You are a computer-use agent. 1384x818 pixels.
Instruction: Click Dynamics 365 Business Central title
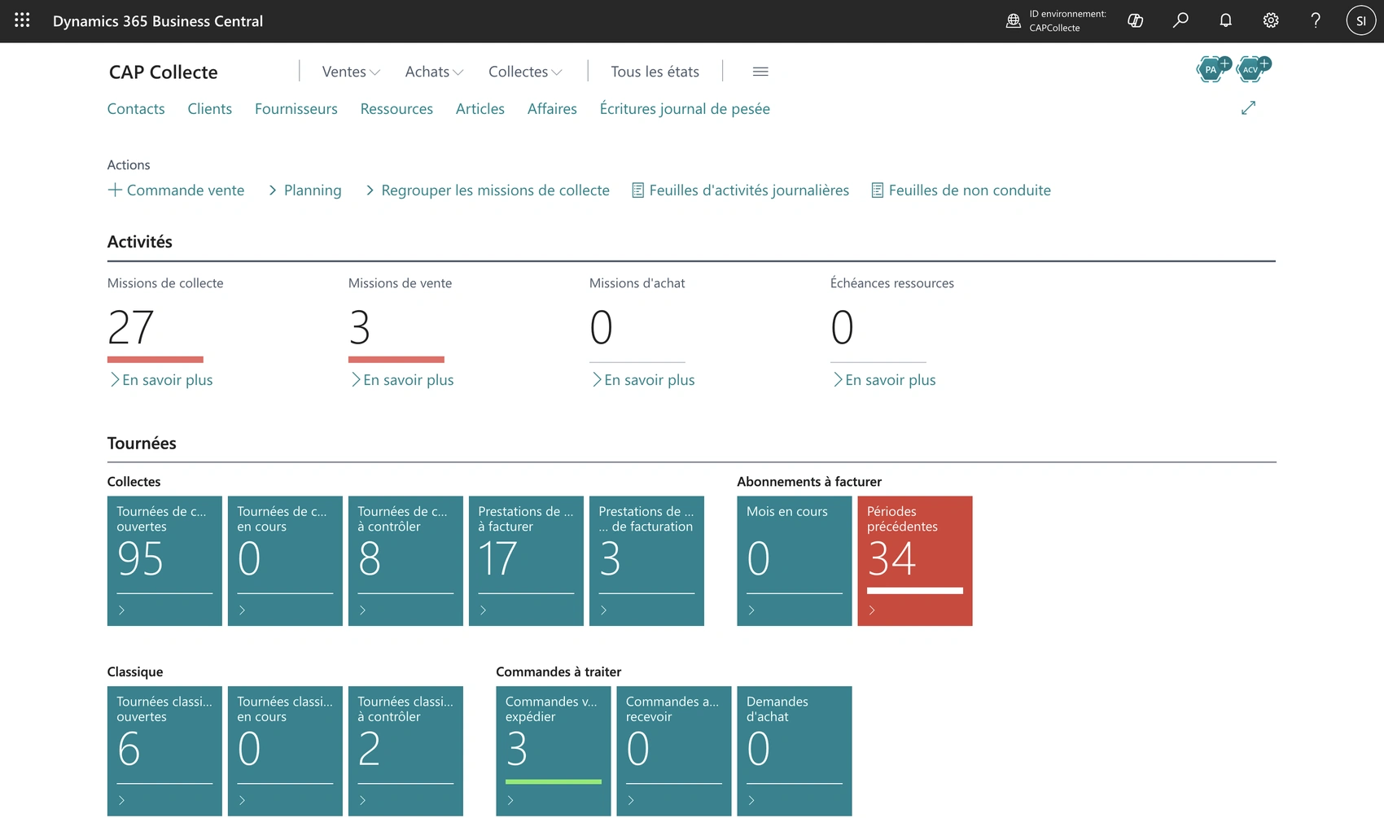(x=158, y=21)
